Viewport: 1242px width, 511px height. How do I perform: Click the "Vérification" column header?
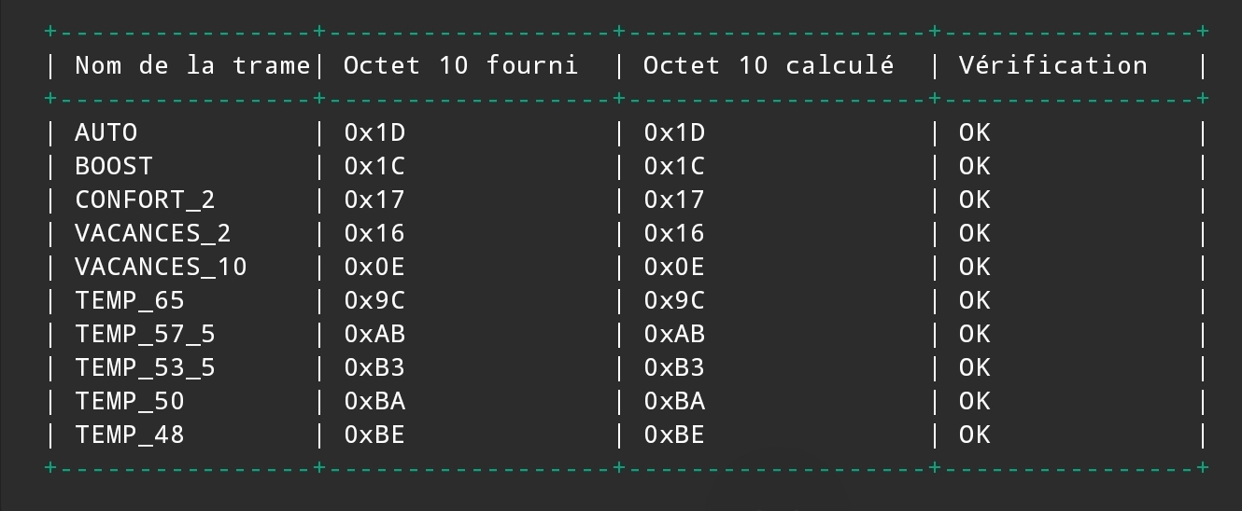click(x=1052, y=65)
